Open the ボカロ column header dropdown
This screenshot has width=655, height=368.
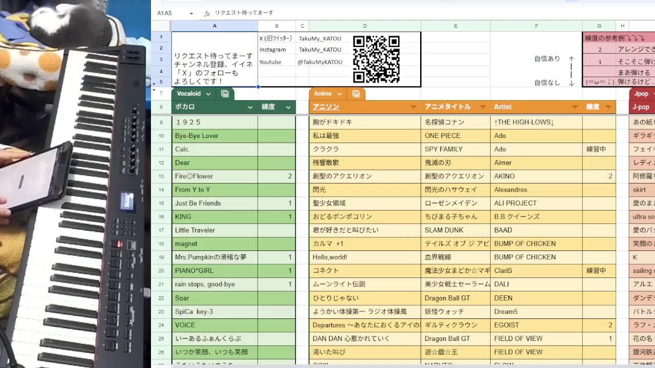[250, 107]
